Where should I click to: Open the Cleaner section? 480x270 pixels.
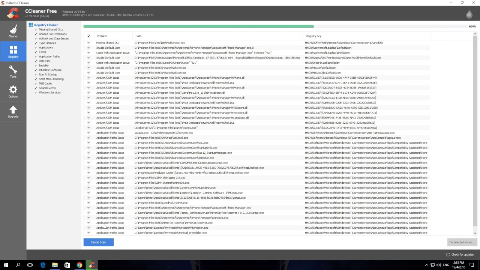click(x=13, y=31)
